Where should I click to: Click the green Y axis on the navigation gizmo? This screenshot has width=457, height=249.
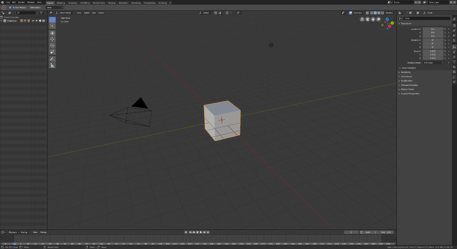pos(392,23)
